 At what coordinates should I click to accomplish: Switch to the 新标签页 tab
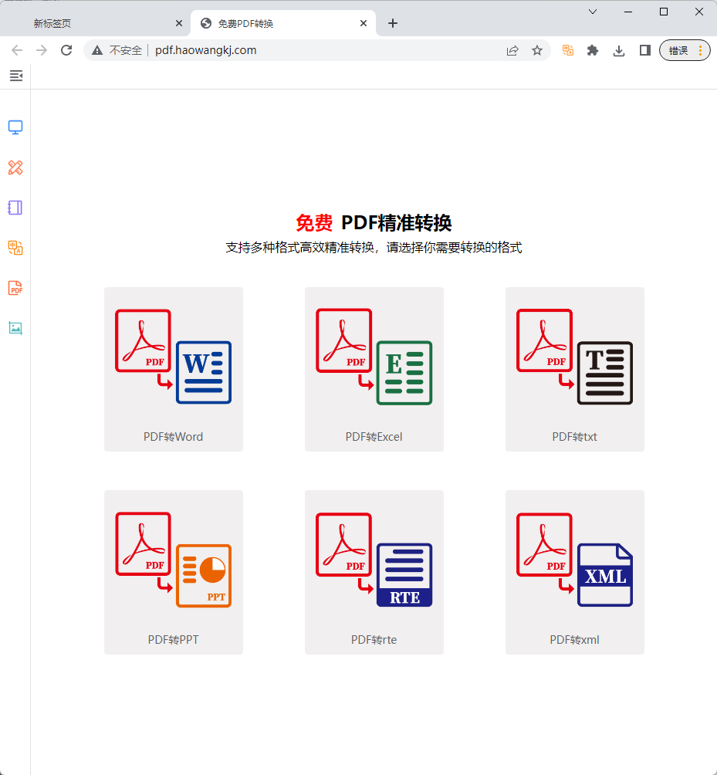pos(96,23)
